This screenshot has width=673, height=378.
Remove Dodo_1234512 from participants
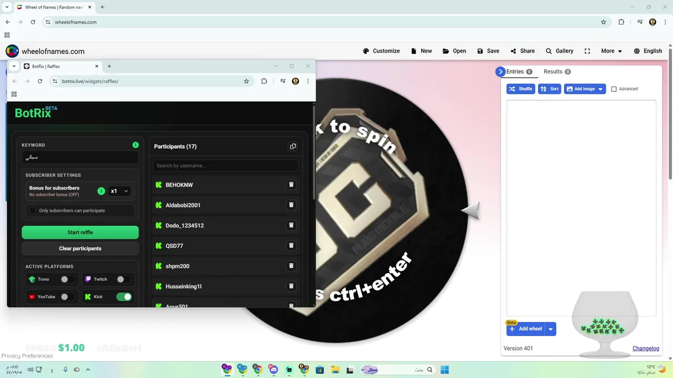[291, 225]
